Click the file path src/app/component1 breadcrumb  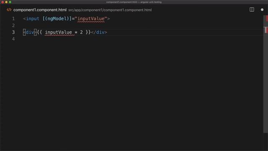pos(110,10)
